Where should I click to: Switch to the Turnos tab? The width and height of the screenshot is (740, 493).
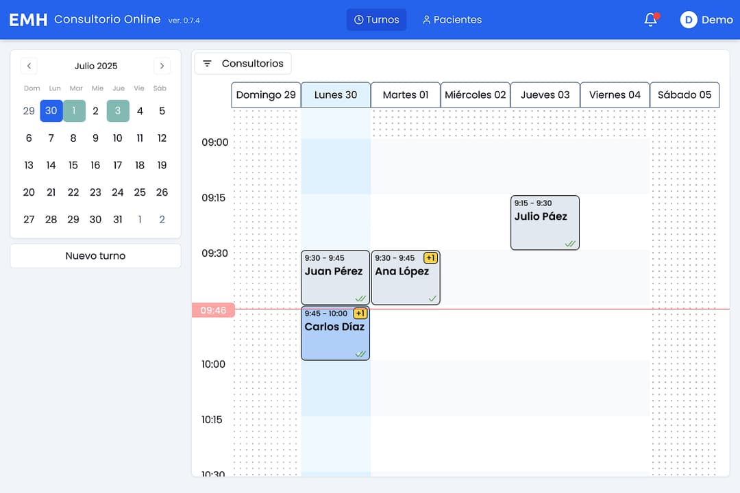click(x=376, y=20)
